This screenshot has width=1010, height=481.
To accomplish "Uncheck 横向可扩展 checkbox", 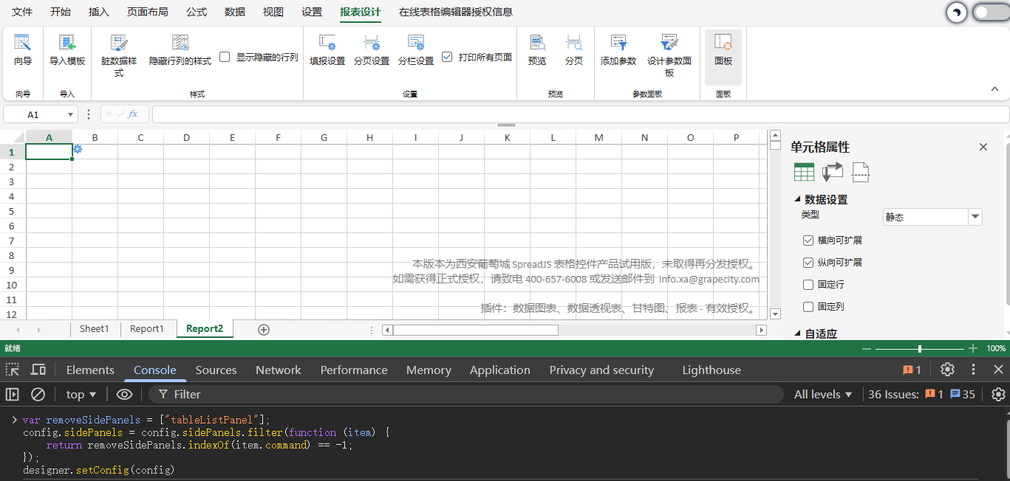I will tap(808, 240).
